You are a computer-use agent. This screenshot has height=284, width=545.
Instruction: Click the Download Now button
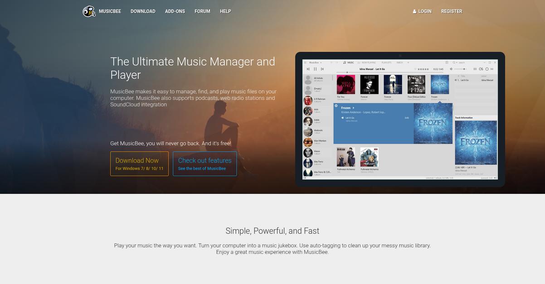[139, 164]
